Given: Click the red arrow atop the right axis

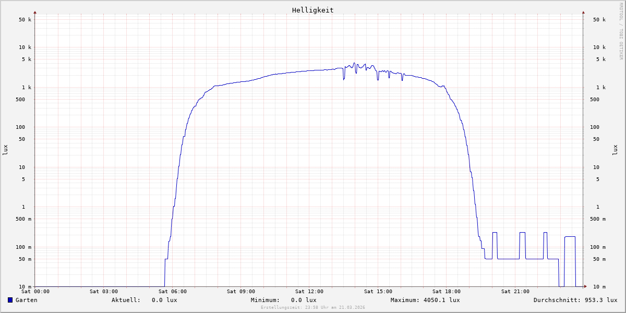Looking at the screenshot, I should tap(583, 12).
